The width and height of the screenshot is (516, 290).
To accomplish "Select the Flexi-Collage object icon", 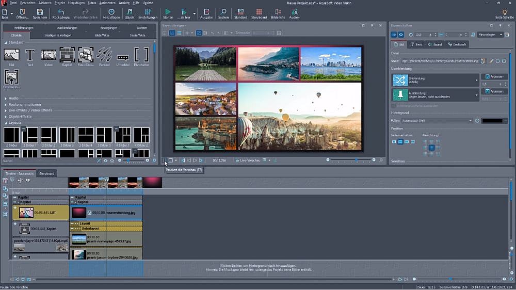I will (86, 55).
